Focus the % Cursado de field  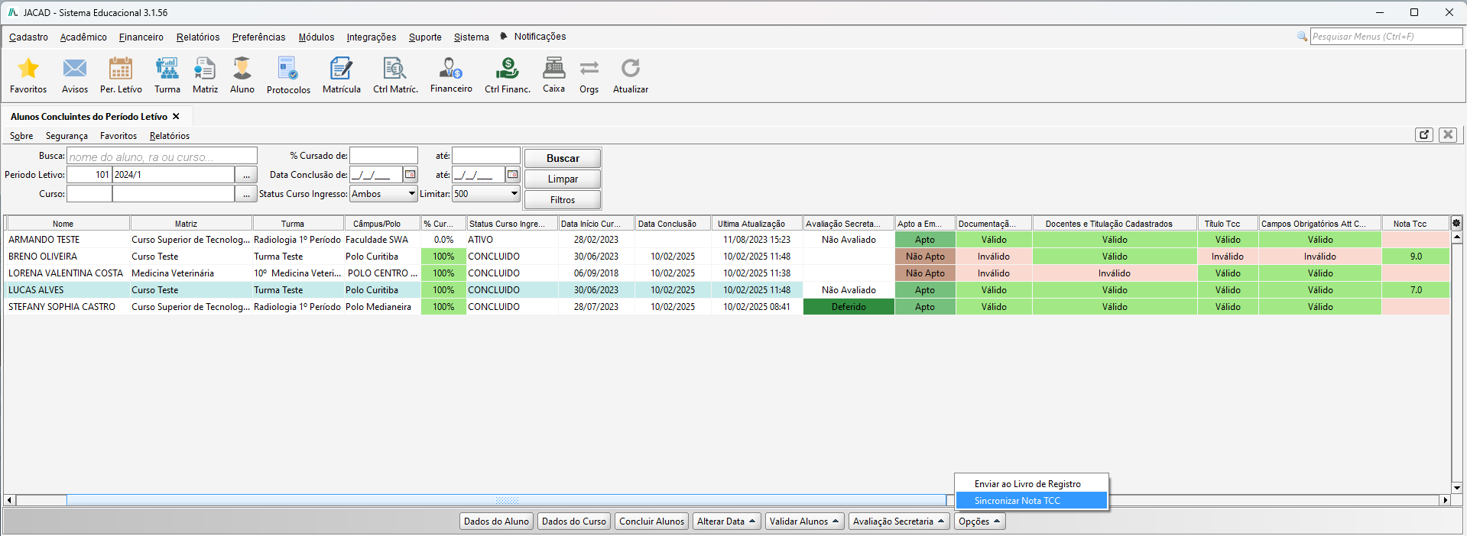tap(384, 156)
